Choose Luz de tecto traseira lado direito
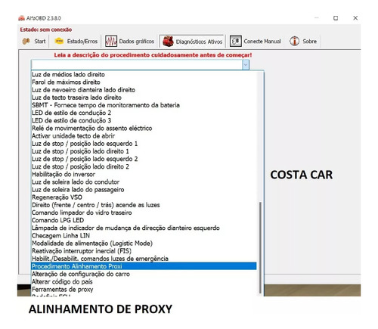Image resolution: width=378 pixels, height=329 pixels. coord(144,98)
